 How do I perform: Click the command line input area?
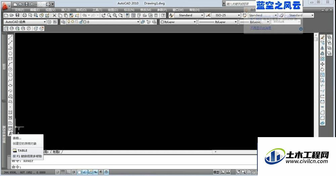click(x=134, y=167)
